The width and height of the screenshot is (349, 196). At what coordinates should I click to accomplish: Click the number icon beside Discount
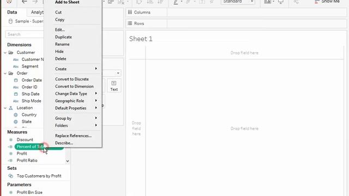(11, 140)
